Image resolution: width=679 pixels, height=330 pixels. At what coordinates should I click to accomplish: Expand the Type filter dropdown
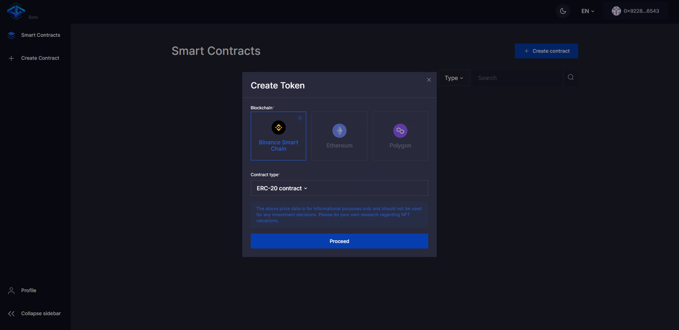coord(454,78)
